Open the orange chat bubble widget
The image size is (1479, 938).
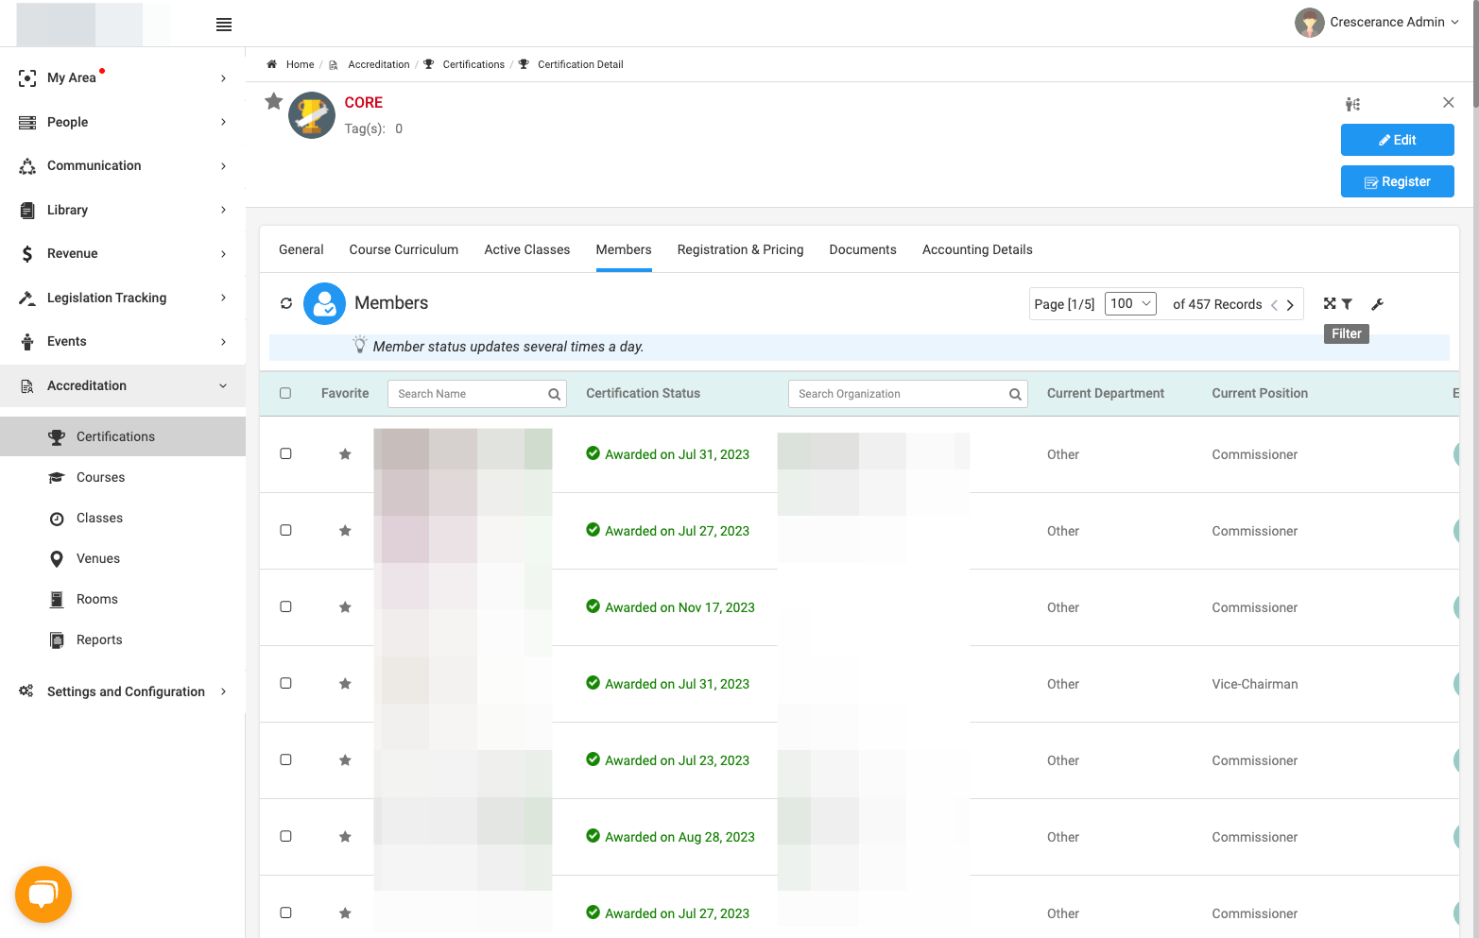coord(43,895)
